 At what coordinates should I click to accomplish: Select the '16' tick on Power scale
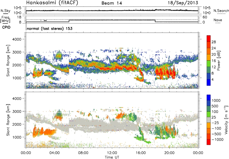coord(214,61)
